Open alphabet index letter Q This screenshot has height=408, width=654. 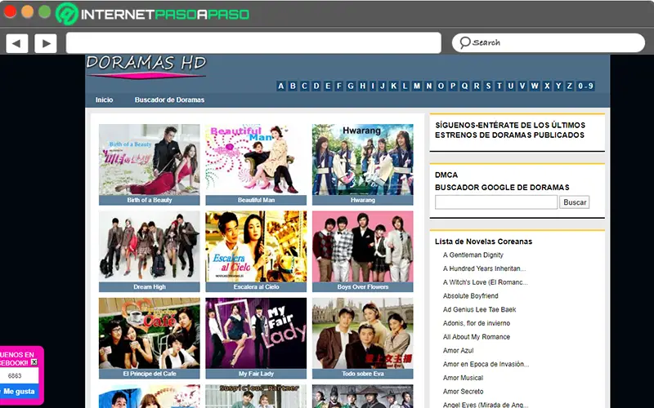coord(464,86)
